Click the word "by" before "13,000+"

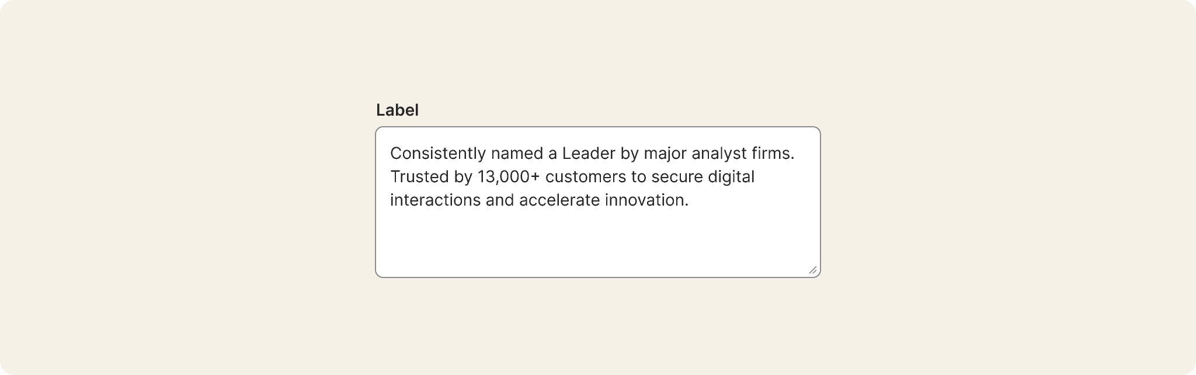(463, 177)
